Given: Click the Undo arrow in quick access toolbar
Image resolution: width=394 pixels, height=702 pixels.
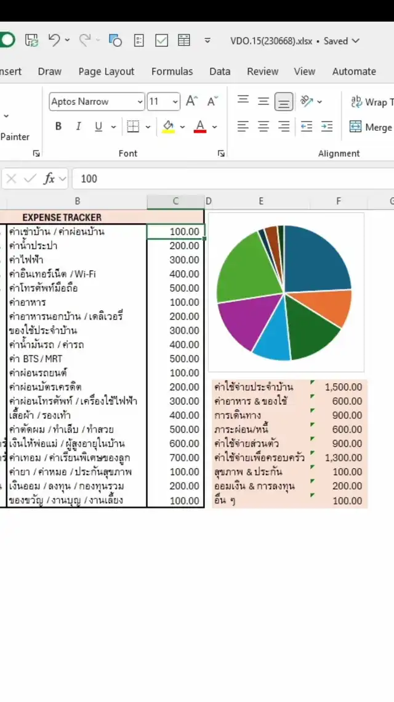Looking at the screenshot, I should [54, 41].
